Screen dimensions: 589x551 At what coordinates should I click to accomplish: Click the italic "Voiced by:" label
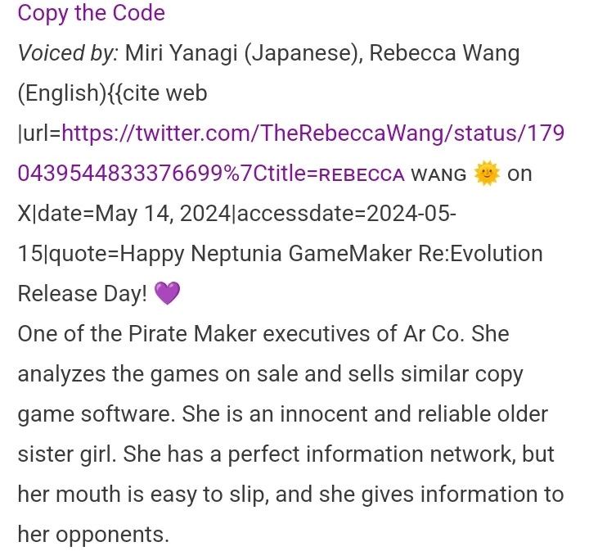point(68,53)
